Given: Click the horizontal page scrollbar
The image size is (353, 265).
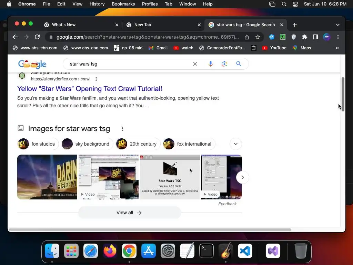Looking at the screenshot, I should tap(150, 230).
